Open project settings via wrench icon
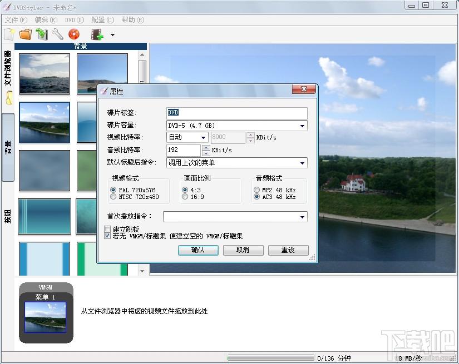The height and width of the screenshot is (364, 459). [x=58, y=34]
